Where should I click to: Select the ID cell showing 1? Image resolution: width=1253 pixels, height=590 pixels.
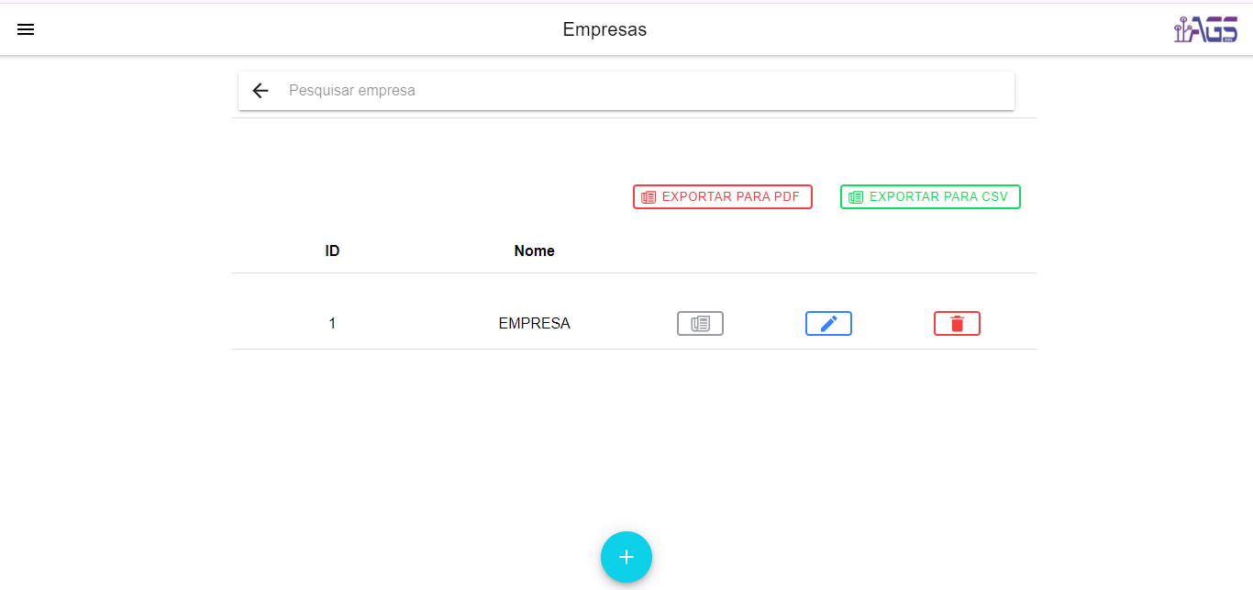coord(332,324)
